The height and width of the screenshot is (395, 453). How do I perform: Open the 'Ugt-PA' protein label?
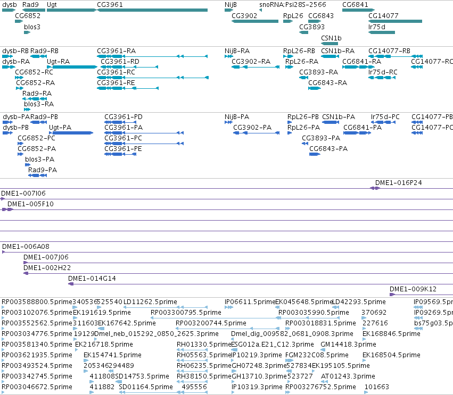pos(60,127)
